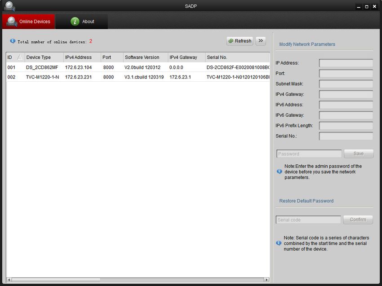
Task: Sort by ID column header
Action: click(15, 57)
